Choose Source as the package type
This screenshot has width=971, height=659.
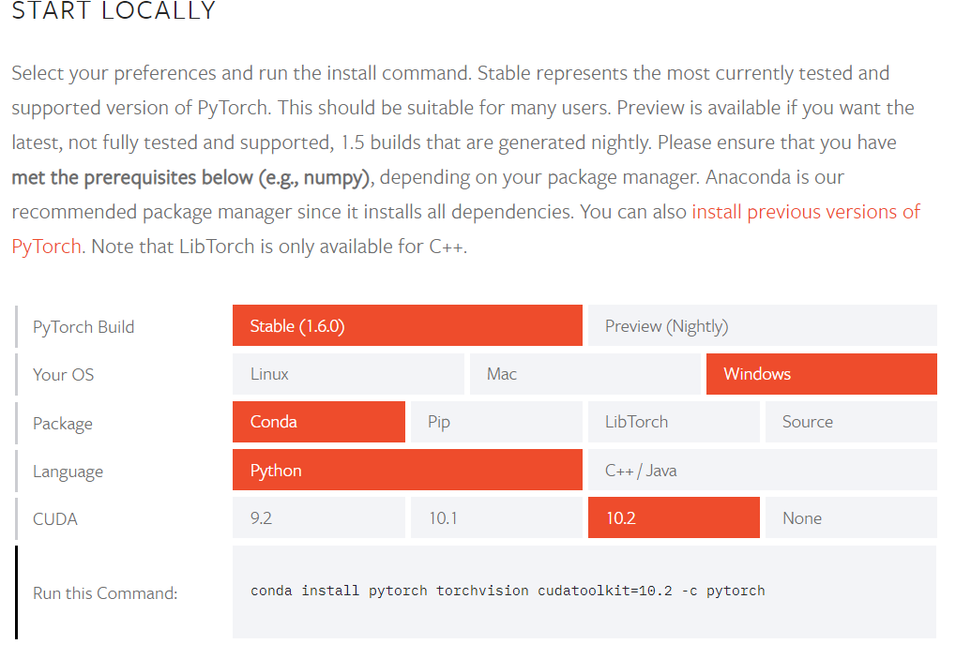[850, 422]
